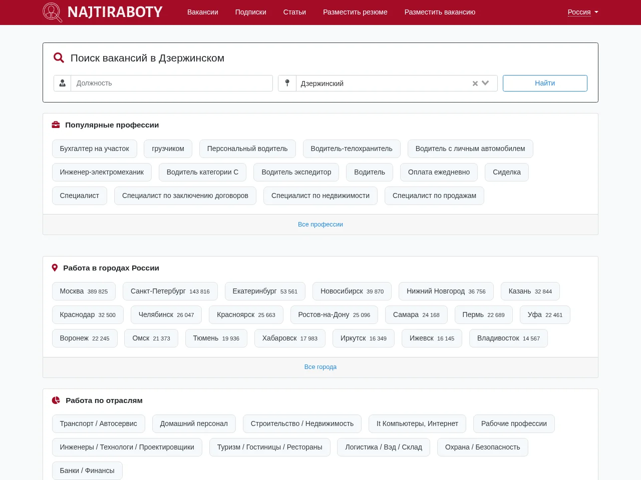Open Пермь city jobs
The width and height of the screenshot is (641, 480).
click(484, 314)
